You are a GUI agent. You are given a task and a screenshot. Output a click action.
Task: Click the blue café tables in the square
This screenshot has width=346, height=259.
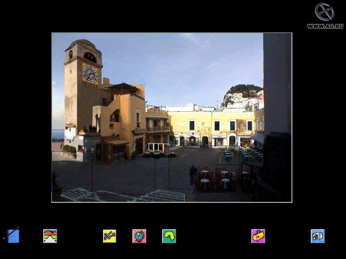pos(241,154)
